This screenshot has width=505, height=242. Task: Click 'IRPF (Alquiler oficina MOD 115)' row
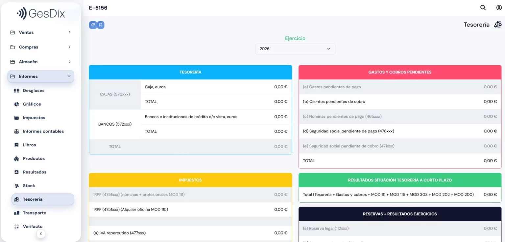pos(190,210)
